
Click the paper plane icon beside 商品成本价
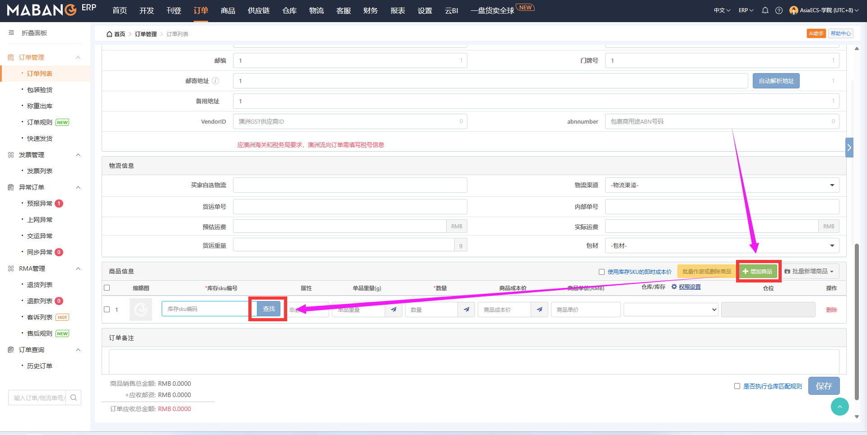[x=540, y=310]
